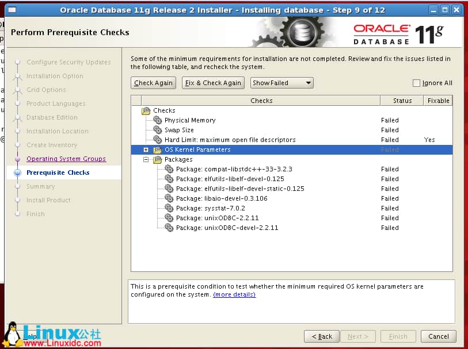Image resolution: width=468 pixels, height=349 pixels.
Task: Click the Physical Memory gear icon
Action: tap(158, 121)
